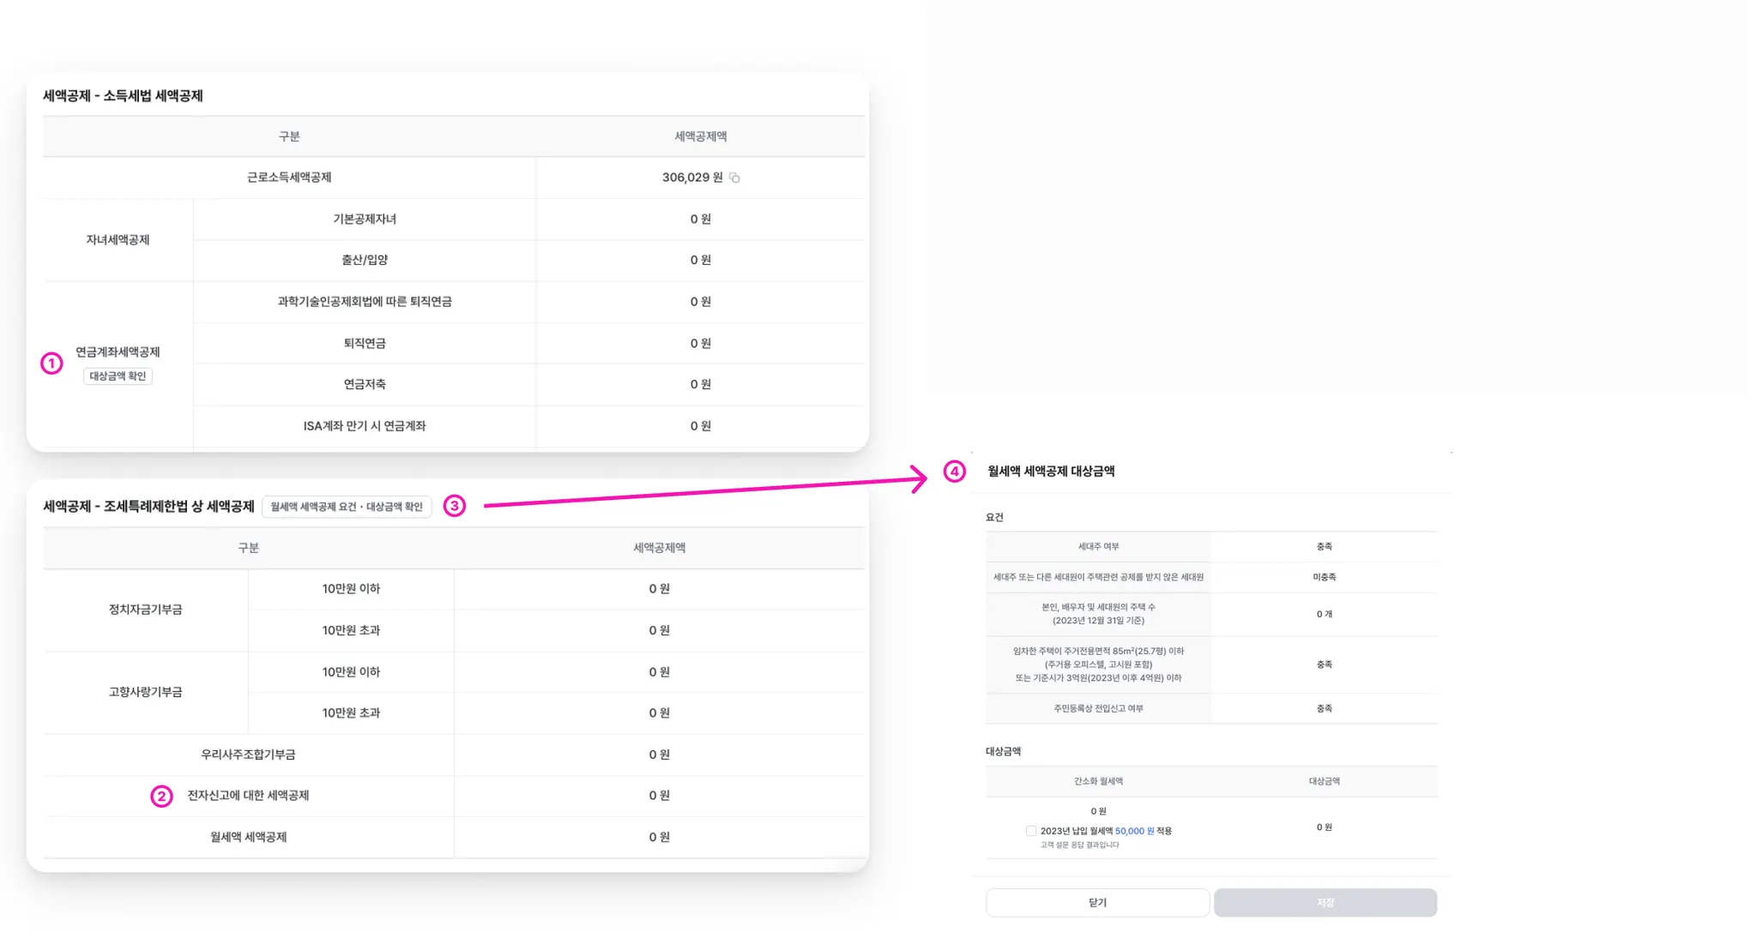This screenshot has width=1757, height=938.
Task: Click the pink arrowhead pointing to the popup
Action: (x=921, y=478)
